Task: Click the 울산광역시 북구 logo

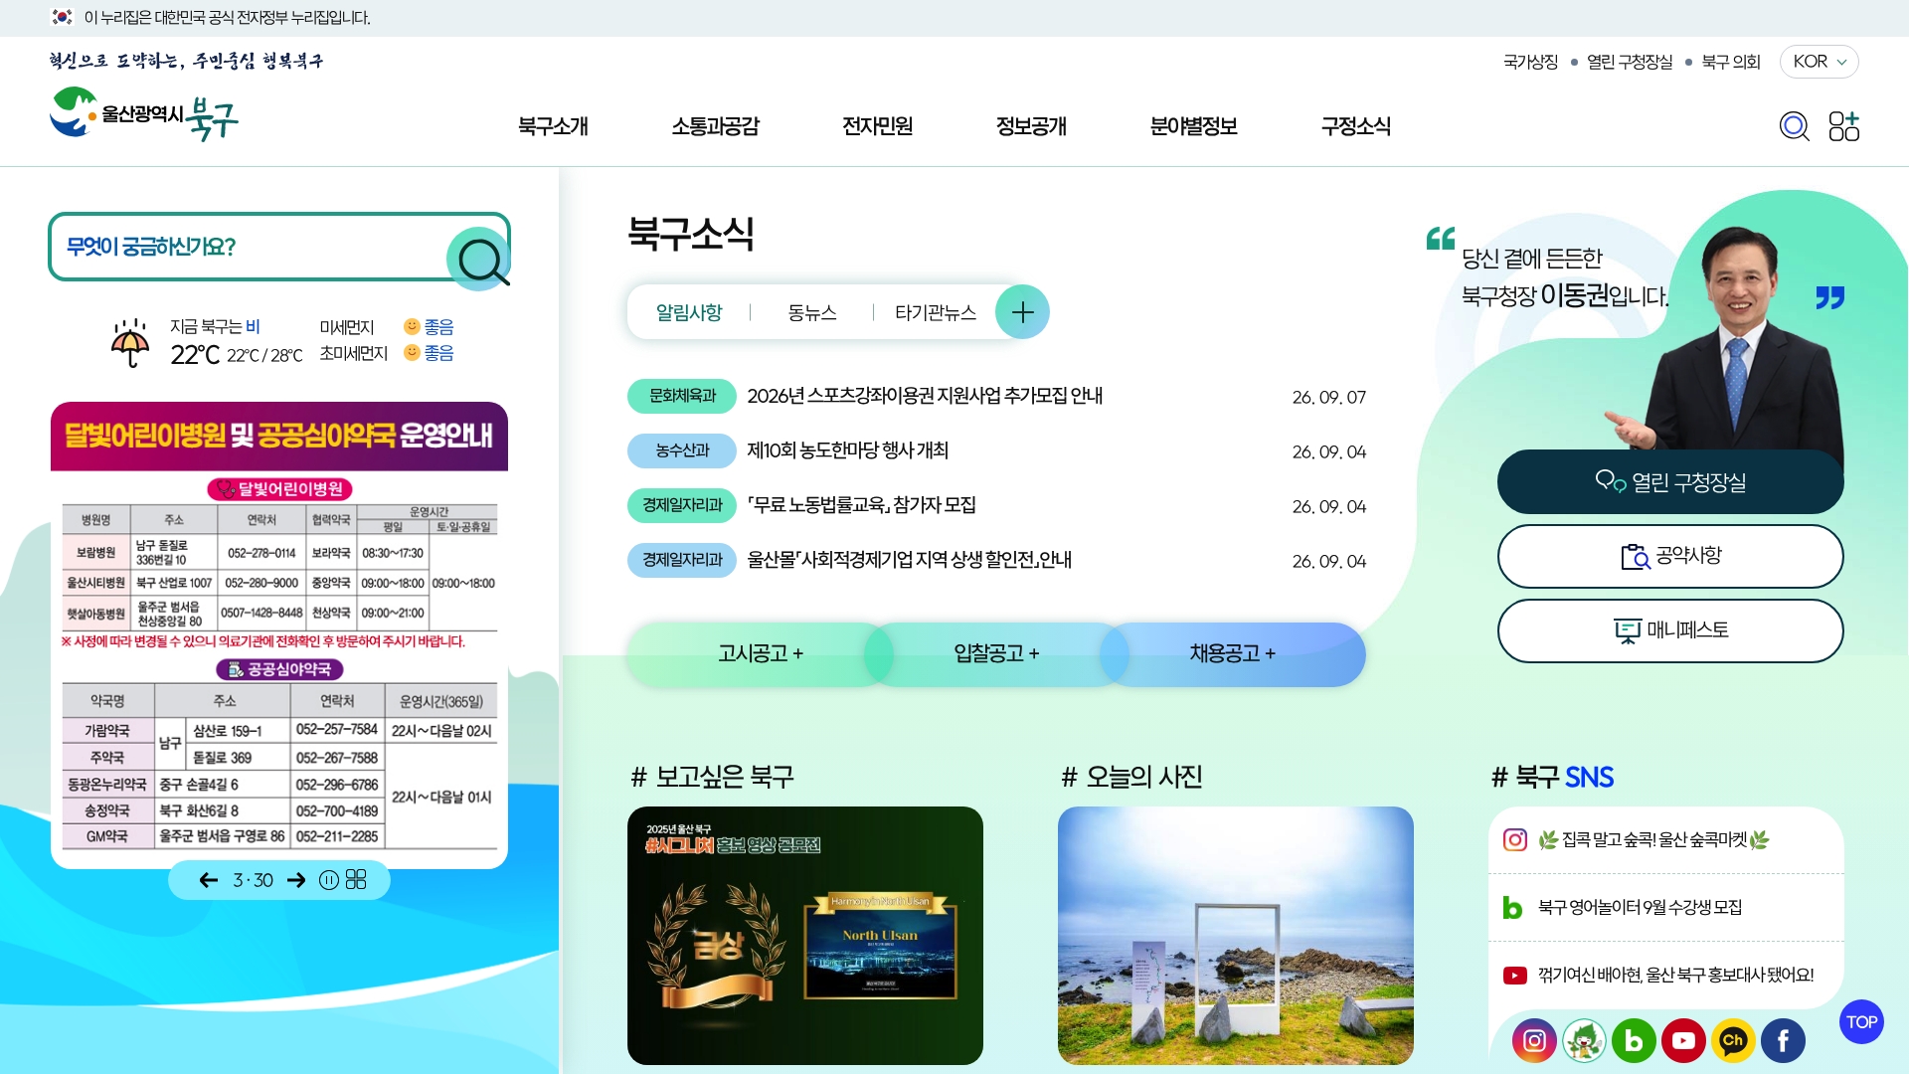Action: tap(144, 114)
